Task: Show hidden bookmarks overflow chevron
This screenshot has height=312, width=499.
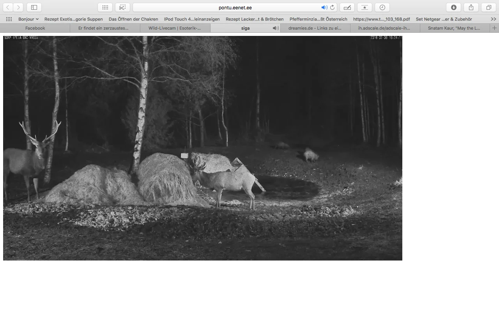Action: [493, 19]
